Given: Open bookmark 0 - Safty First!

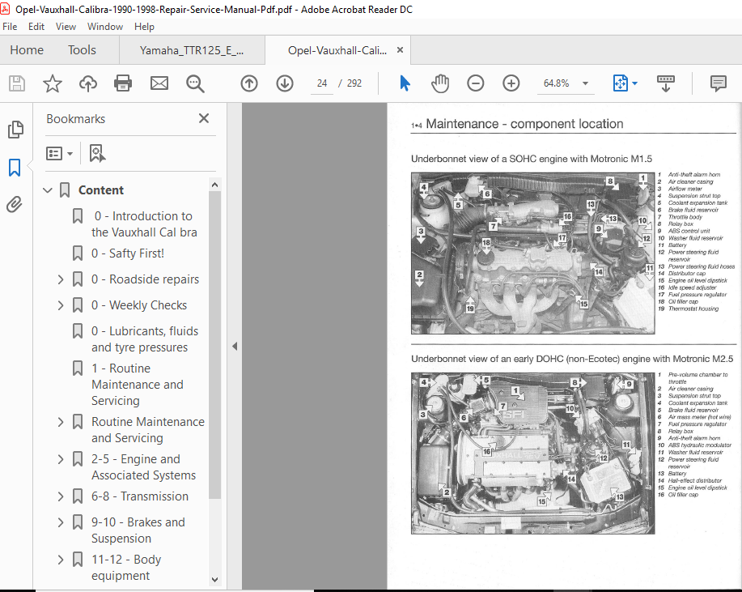Looking at the screenshot, I should pos(128,253).
